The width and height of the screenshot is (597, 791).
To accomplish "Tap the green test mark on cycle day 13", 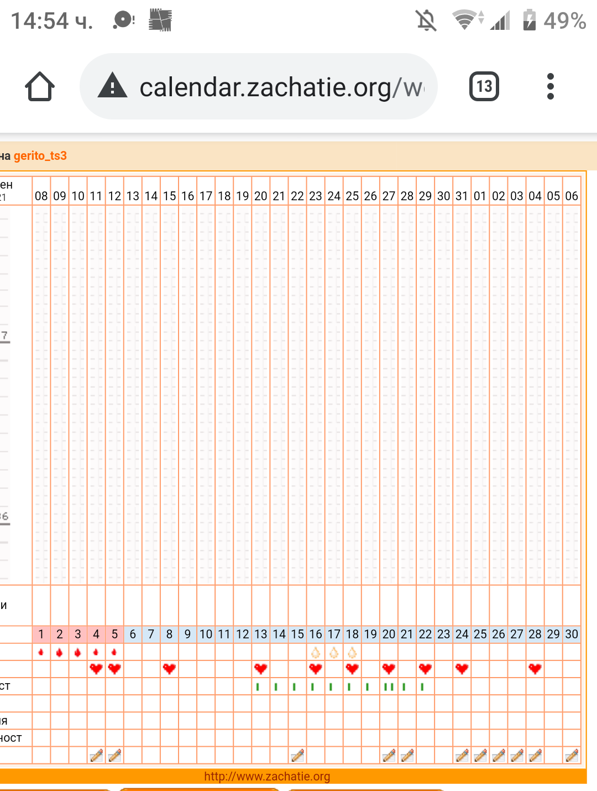I will pyautogui.click(x=258, y=687).
